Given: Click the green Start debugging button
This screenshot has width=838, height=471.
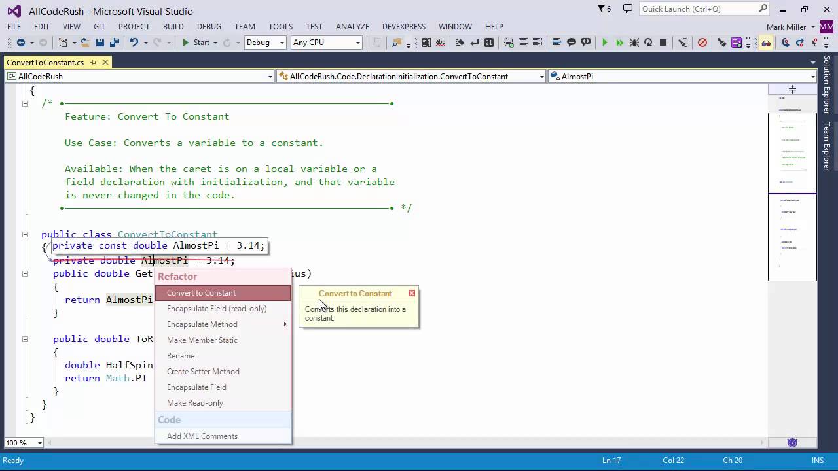Looking at the screenshot, I should [x=196, y=43].
